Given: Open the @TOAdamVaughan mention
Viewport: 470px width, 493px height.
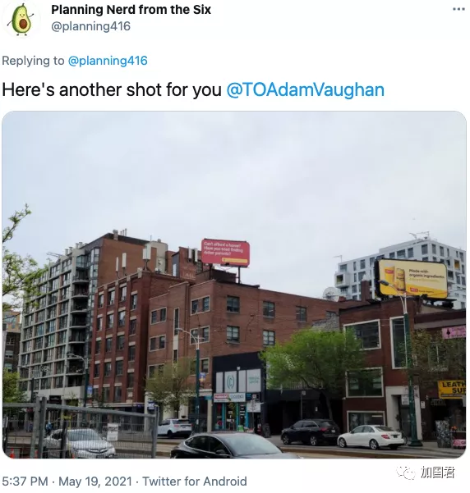Looking at the screenshot, I should click(305, 90).
